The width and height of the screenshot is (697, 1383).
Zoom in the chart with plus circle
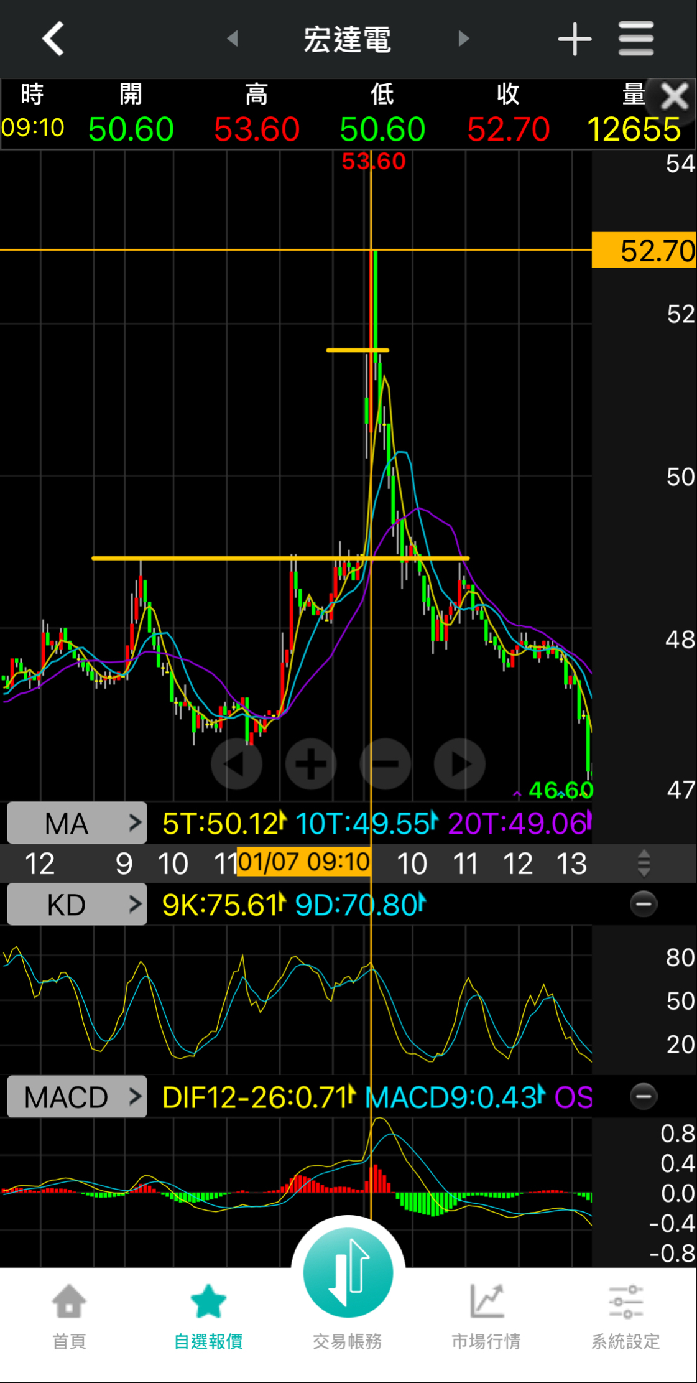(311, 764)
